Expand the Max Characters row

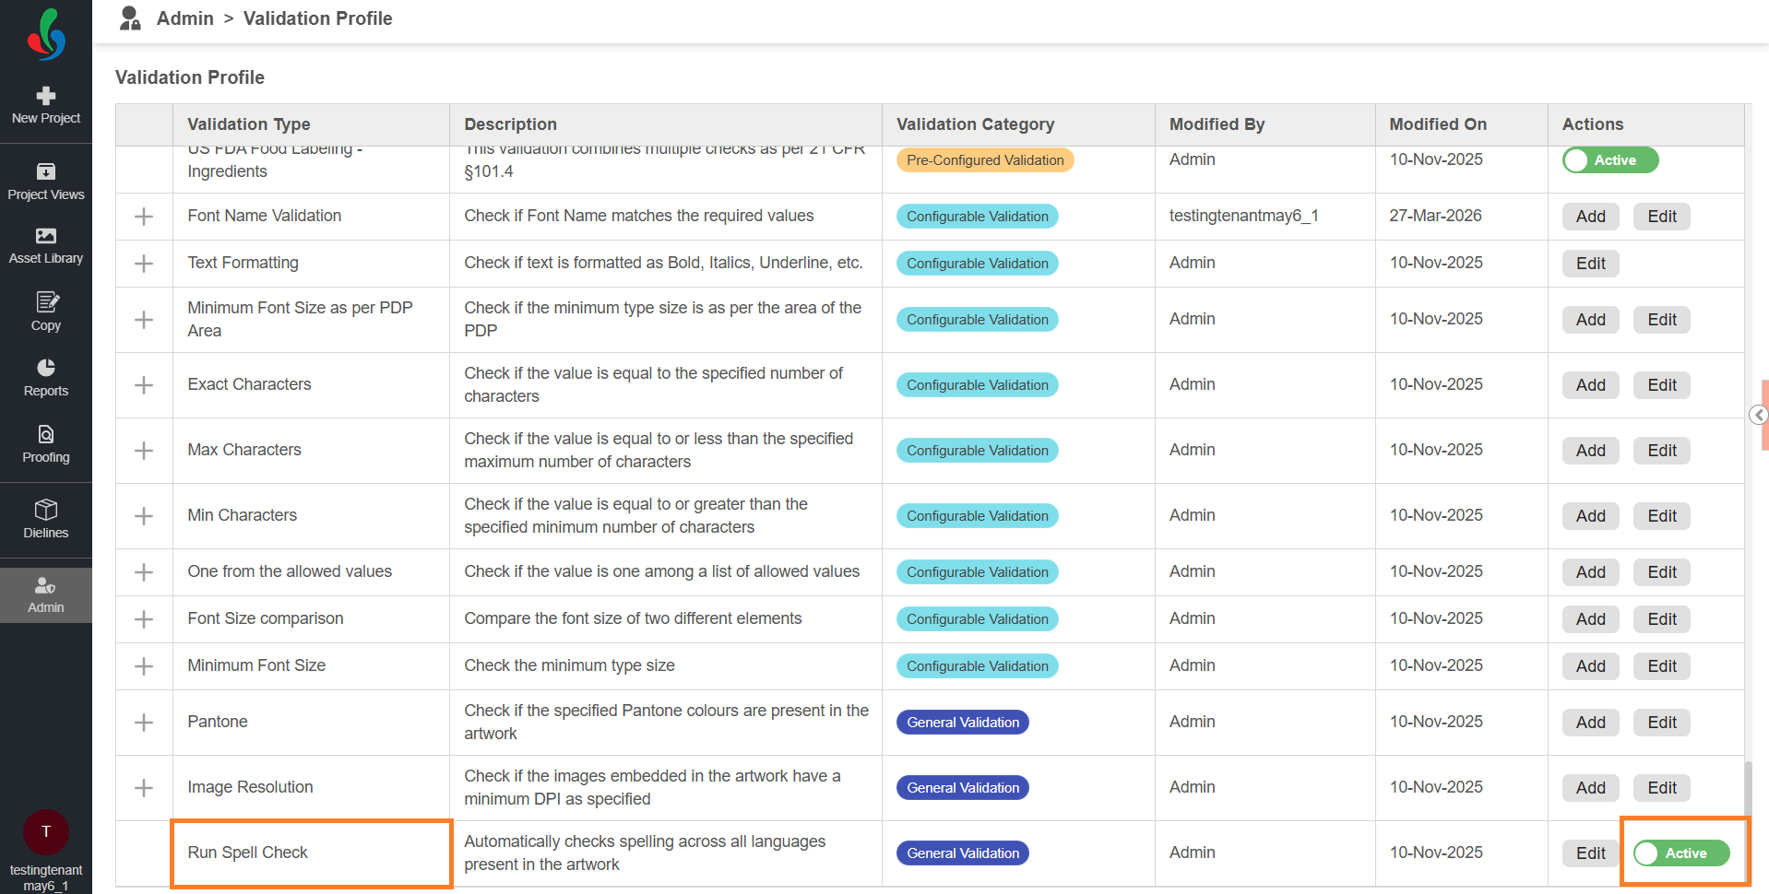(x=144, y=451)
